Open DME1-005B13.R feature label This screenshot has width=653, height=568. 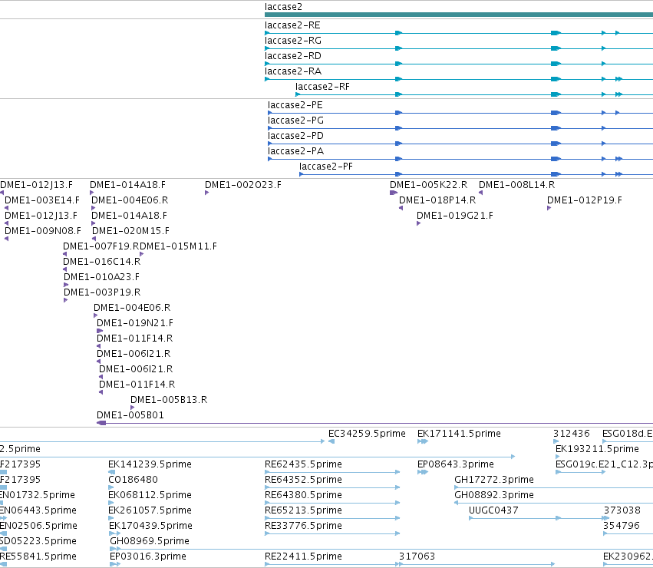[169, 400]
